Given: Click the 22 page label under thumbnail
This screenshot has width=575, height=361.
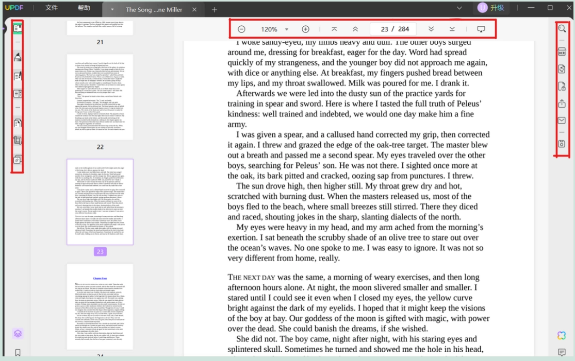Looking at the screenshot, I should tap(100, 147).
